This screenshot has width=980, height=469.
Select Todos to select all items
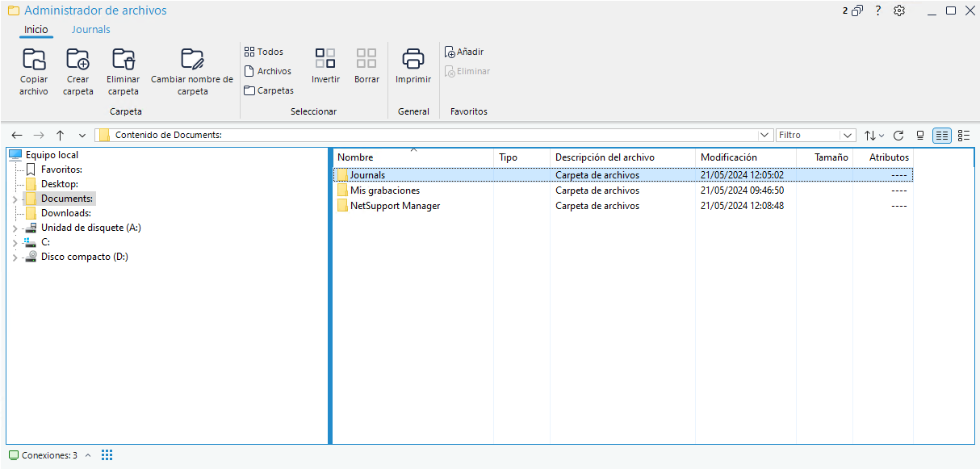click(x=264, y=52)
